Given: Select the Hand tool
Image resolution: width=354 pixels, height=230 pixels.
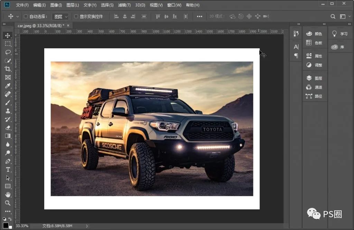Looking at the screenshot, I should pos(8,194).
